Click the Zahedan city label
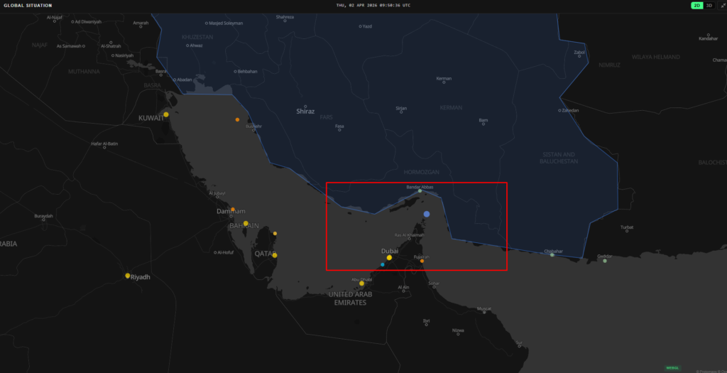Viewport: 727px width, 373px height. [570, 110]
